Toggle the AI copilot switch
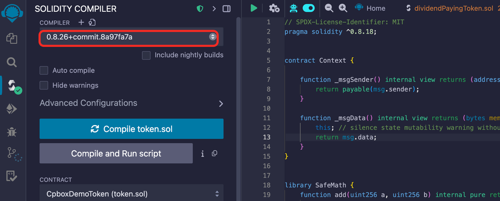 (x=309, y=8)
